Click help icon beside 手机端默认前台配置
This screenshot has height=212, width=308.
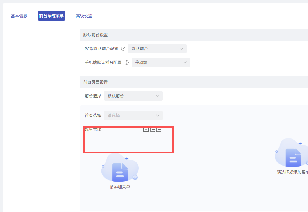pyautogui.click(x=127, y=62)
